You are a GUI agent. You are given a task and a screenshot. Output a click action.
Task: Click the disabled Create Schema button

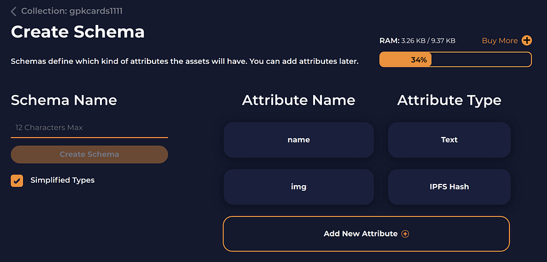click(89, 154)
